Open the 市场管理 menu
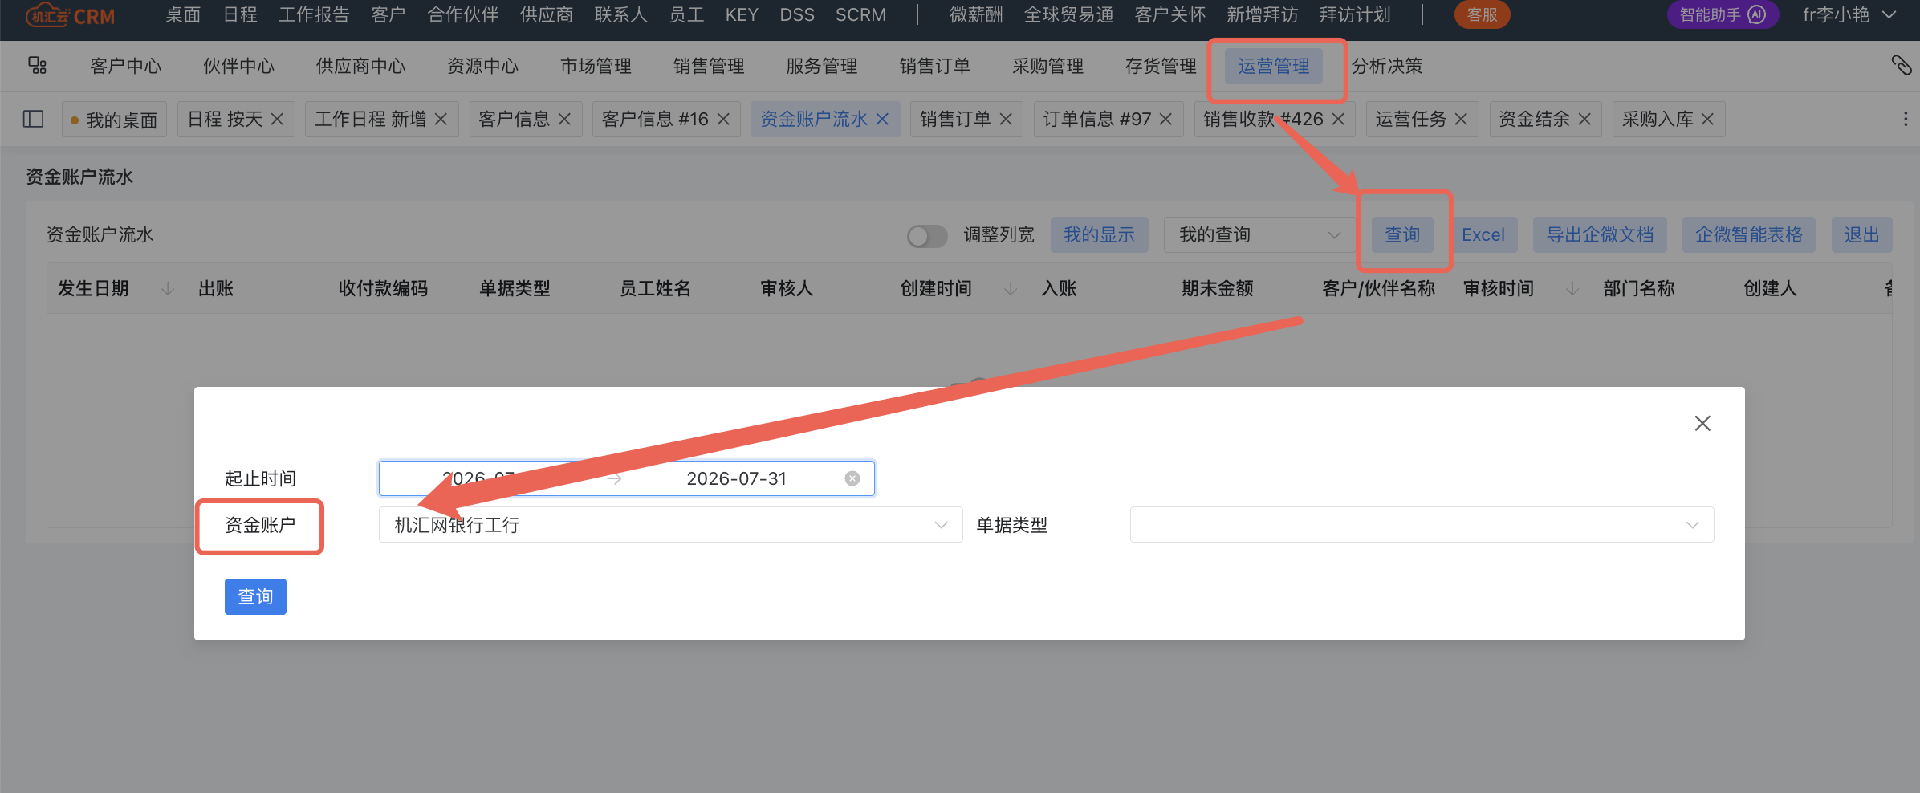The image size is (1920, 793). [596, 66]
